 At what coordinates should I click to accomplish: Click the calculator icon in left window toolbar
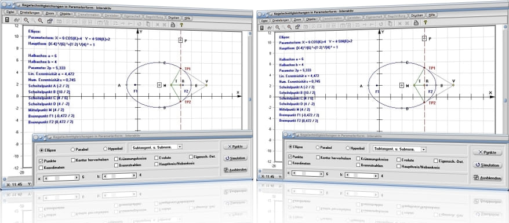point(7,20)
